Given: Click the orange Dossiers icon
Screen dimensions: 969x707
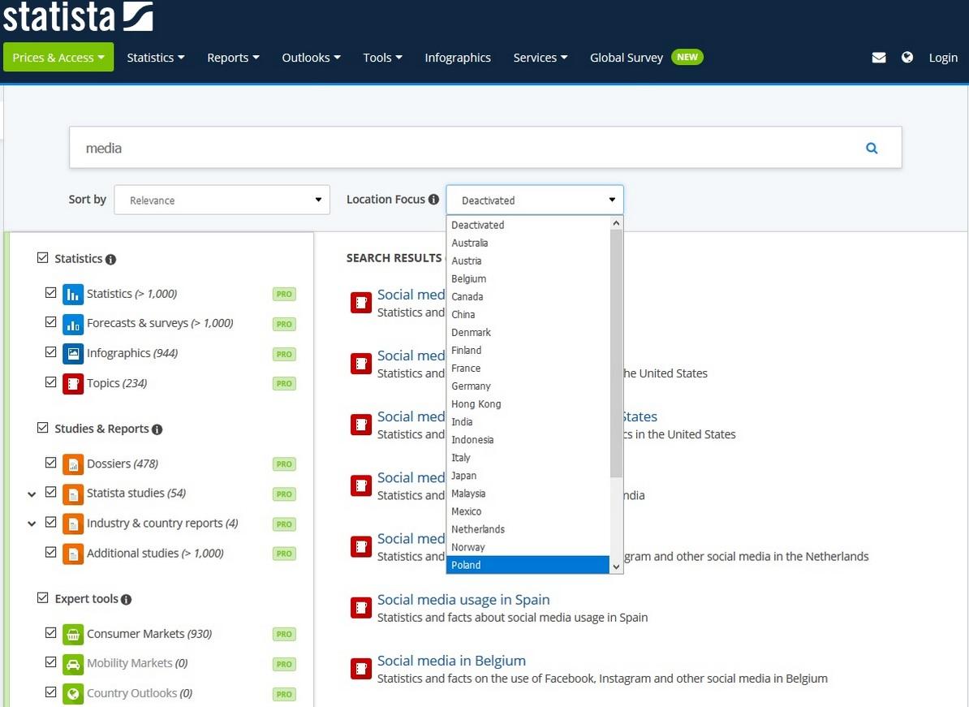Looking at the screenshot, I should click(73, 464).
